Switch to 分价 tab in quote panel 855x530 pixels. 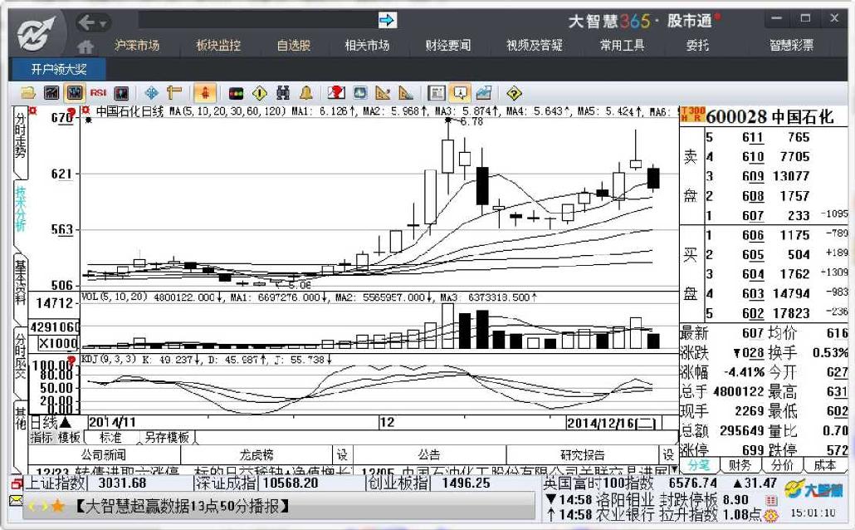point(782,465)
